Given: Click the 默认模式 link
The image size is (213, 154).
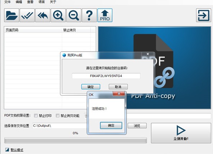Looking at the screenshot, I should 17,150.
